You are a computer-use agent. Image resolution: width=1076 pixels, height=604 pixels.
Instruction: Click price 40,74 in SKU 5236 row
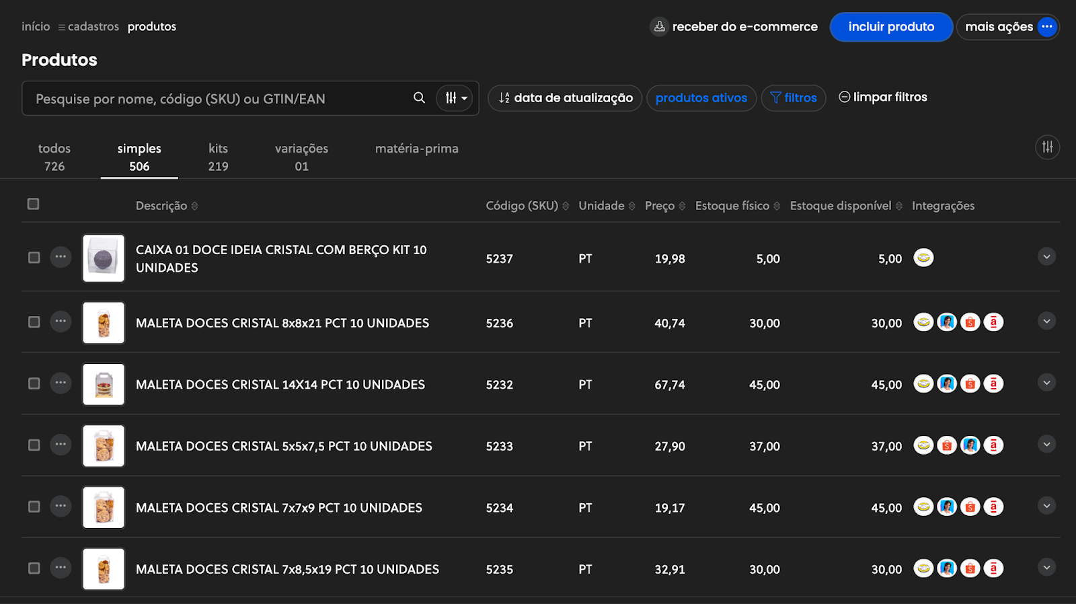670,323
